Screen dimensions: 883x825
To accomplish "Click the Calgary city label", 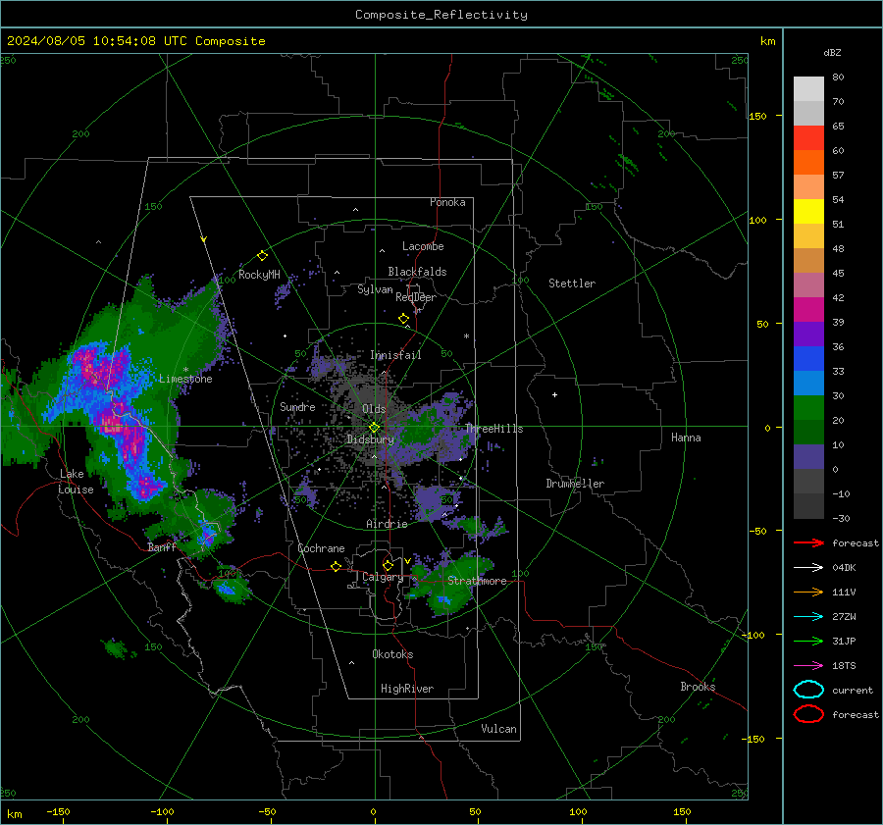I will (x=383, y=577).
